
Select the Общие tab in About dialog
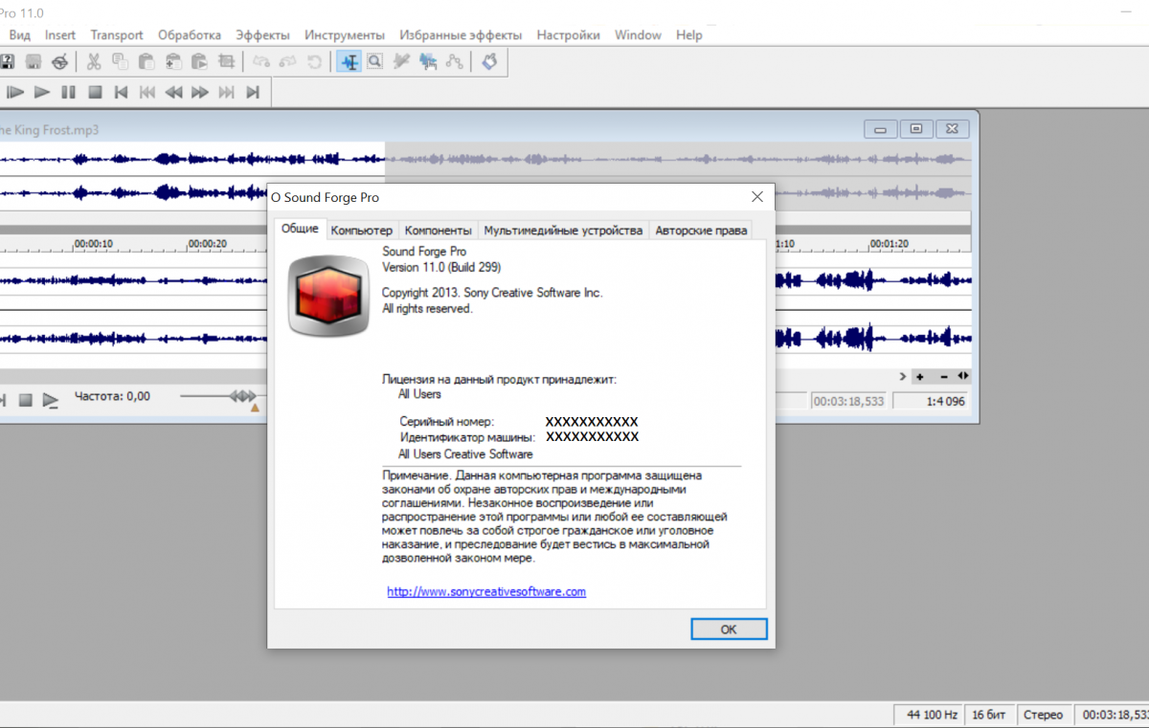coord(300,229)
